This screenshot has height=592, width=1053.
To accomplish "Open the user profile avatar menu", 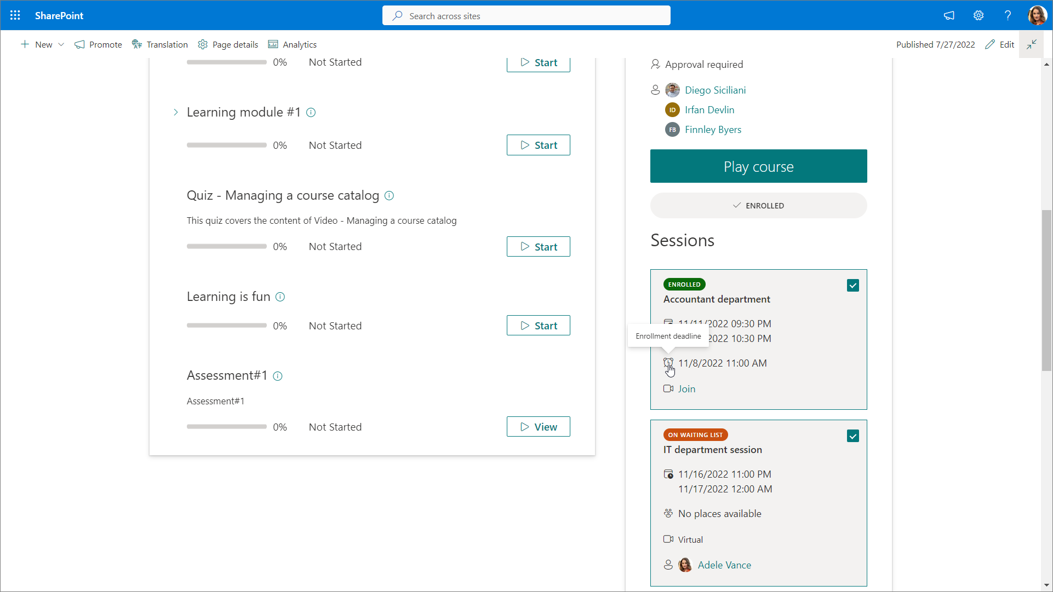I will point(1037,15).
